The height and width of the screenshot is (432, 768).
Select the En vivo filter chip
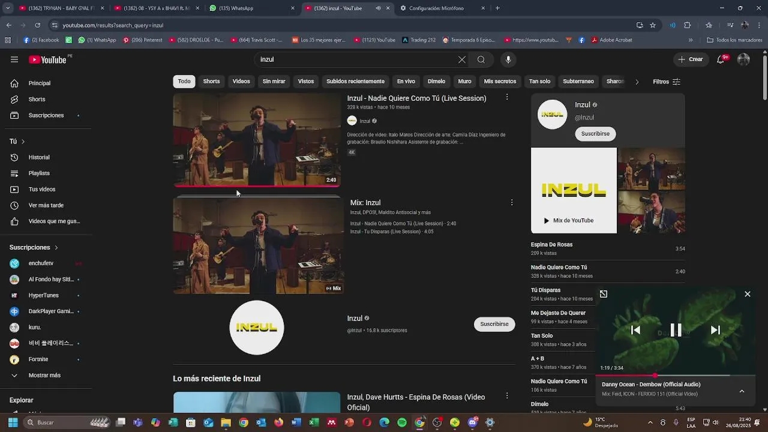click(x=406, y=81)
